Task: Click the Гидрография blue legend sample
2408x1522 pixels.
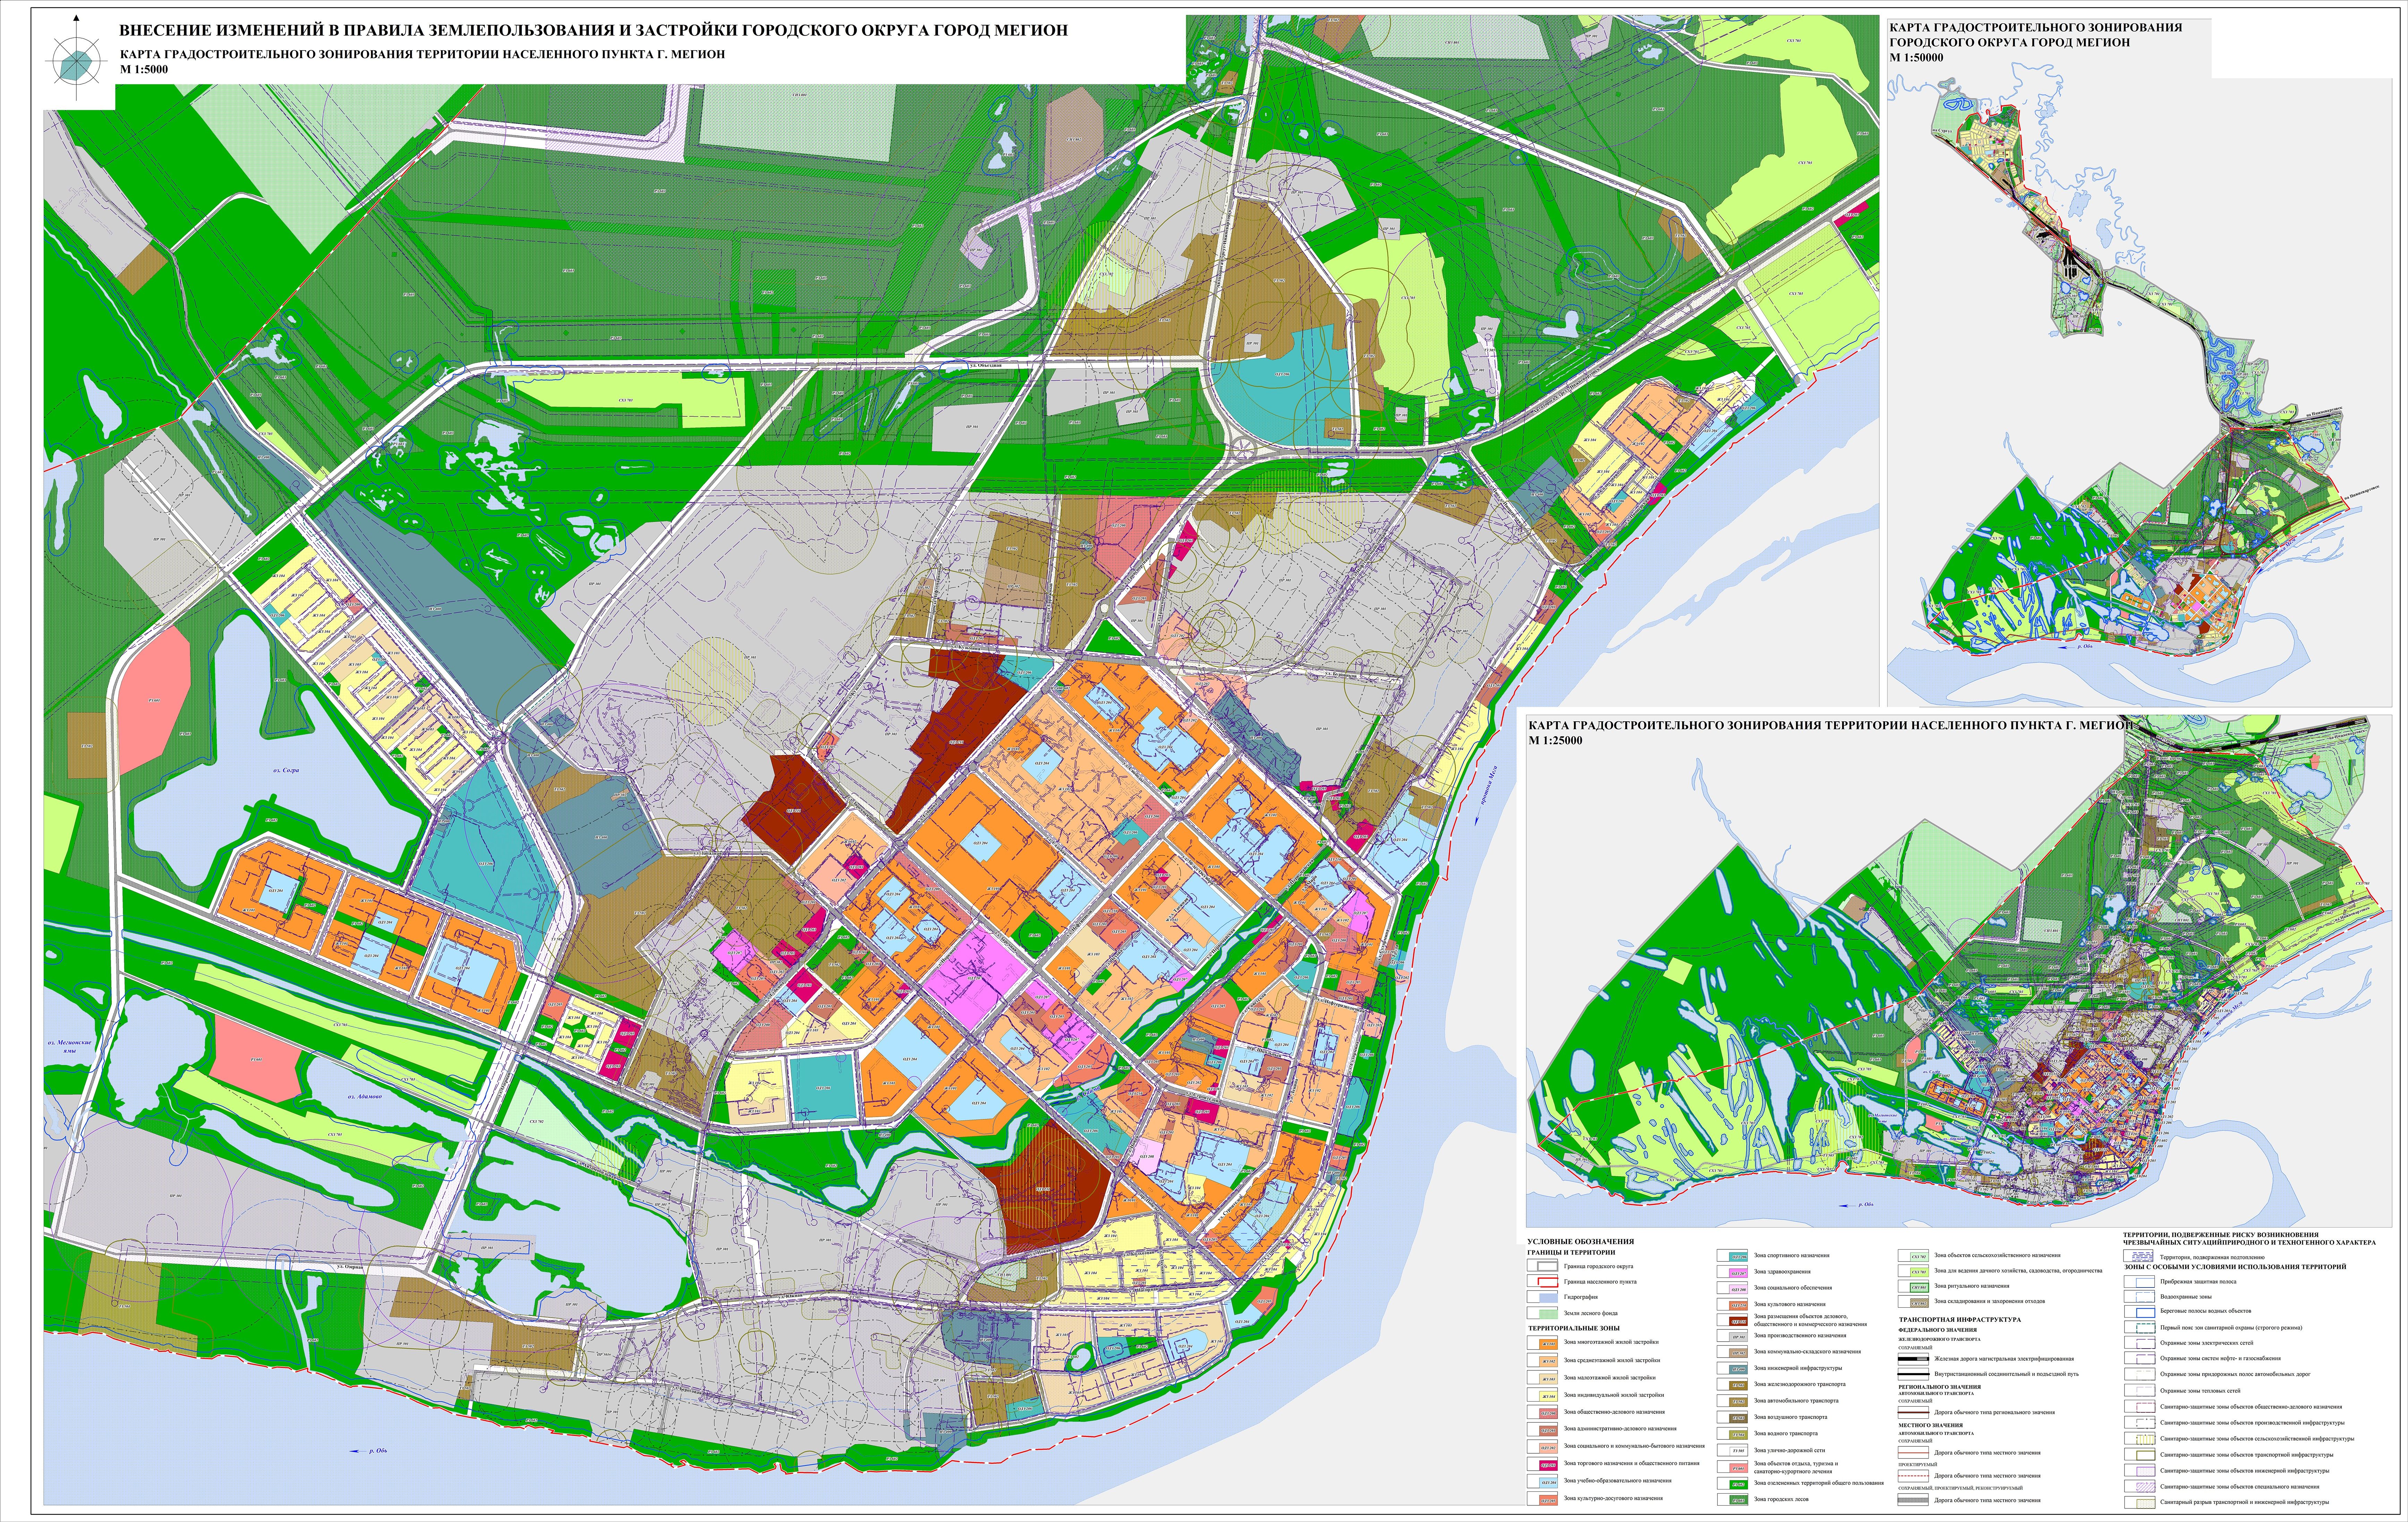Action: [1549, 1298]
